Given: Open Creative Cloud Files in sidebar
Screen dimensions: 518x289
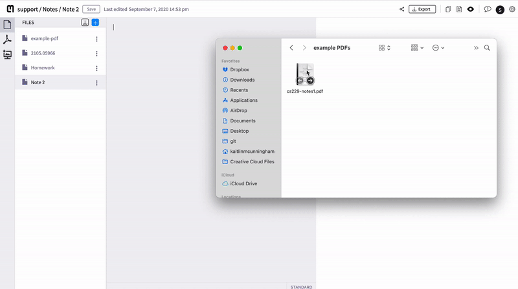Looking at the screenshot, I should pos(249,162).
